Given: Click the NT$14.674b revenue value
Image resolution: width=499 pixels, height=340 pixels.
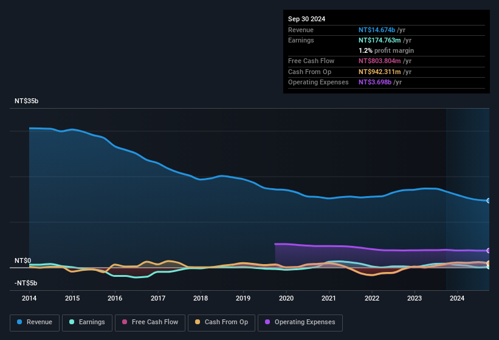Looking at the screenshot, I should coord(377,30).
